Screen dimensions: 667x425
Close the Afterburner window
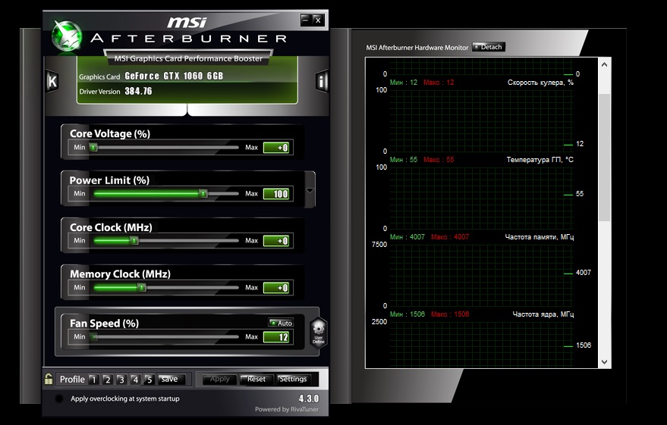(318, 20)
